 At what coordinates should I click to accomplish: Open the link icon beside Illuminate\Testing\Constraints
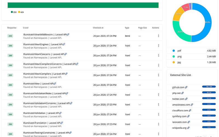(x=70, y=133)
